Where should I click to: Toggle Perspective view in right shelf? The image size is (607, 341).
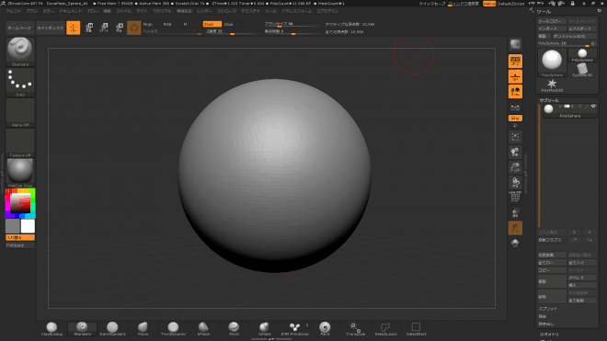515,62
